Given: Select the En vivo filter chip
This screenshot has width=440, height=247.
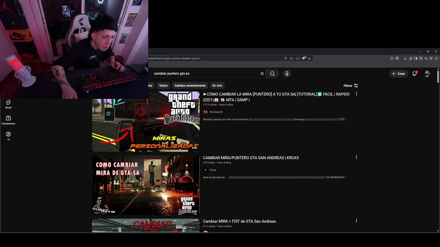Looking at the screenshot, I should click(217, 85).
